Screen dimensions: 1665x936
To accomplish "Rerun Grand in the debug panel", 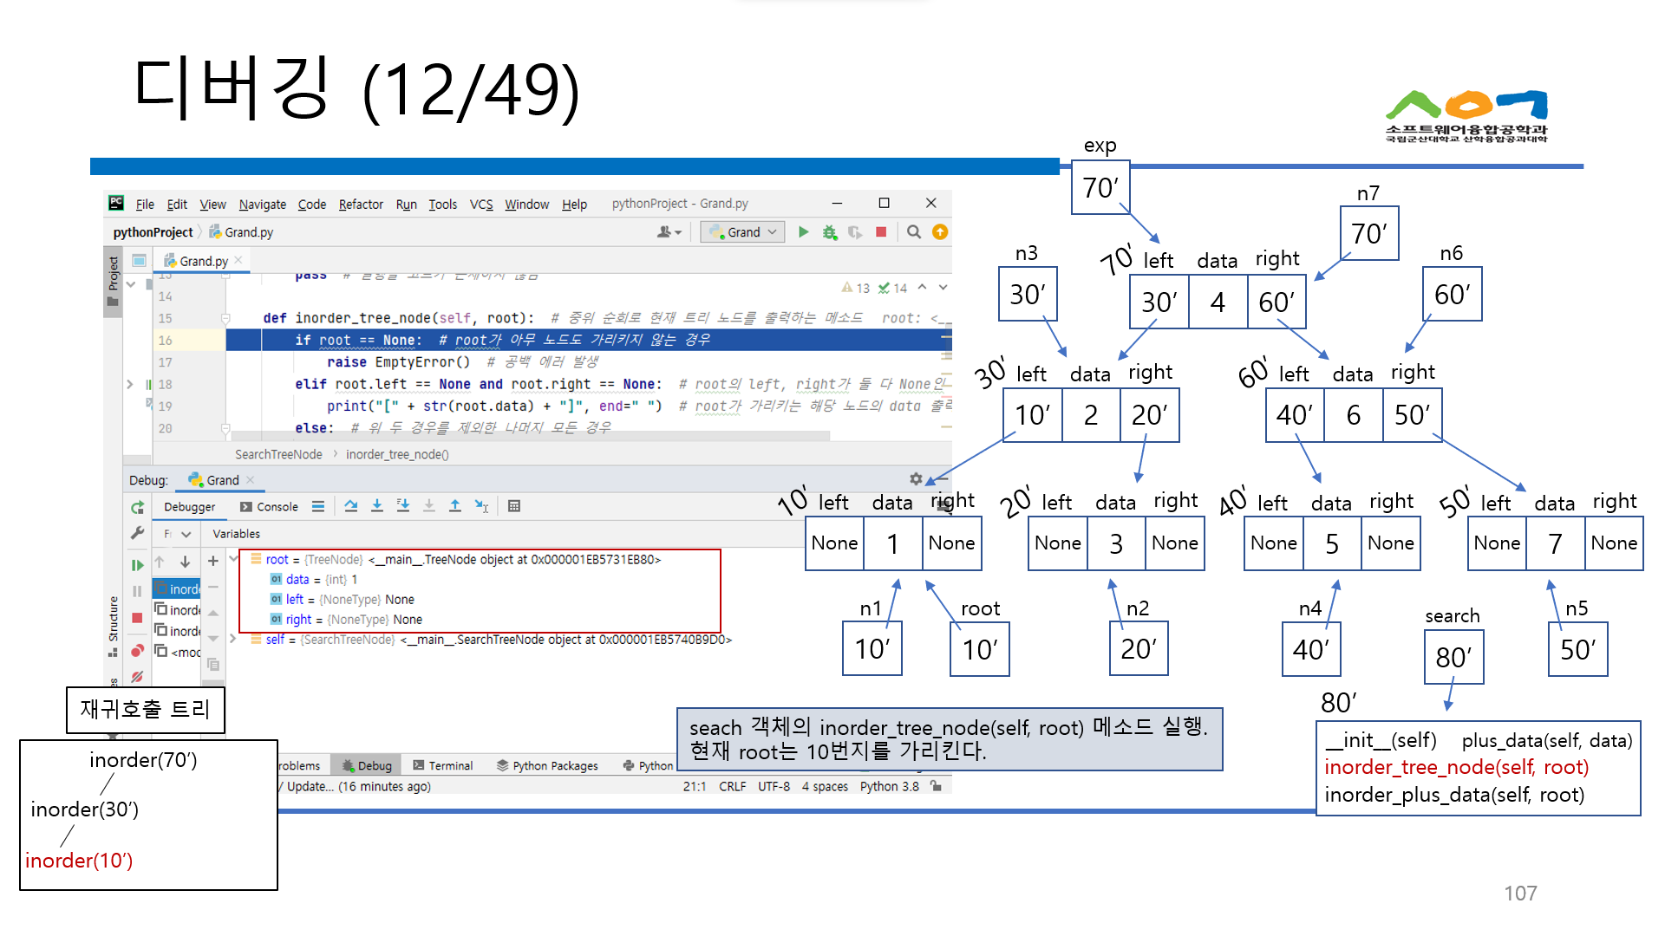I will 137,508.
